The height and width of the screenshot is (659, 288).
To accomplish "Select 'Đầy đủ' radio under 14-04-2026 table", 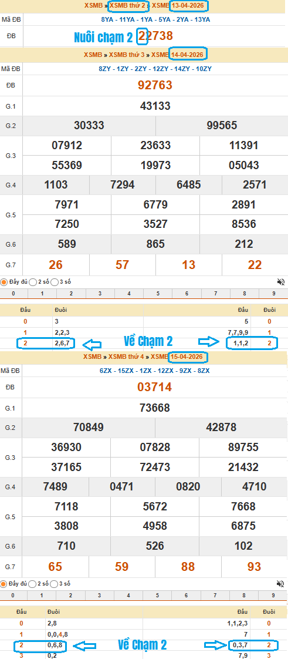I will click(4, 282).
